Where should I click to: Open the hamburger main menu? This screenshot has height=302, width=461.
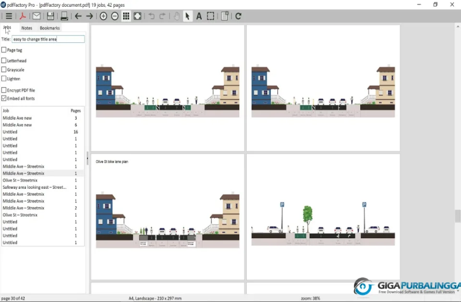[x=9, y=16]
